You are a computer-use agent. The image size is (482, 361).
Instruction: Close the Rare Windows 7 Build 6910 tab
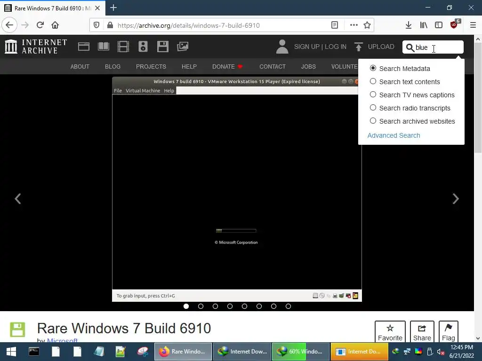click(97, 8)
